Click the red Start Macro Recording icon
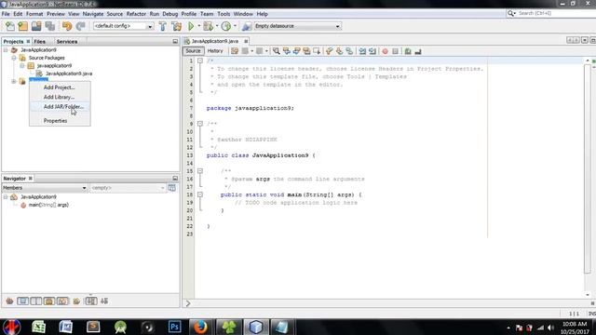Image resolution: width=596 pixels, height=335 pixels. click(385, 51)
